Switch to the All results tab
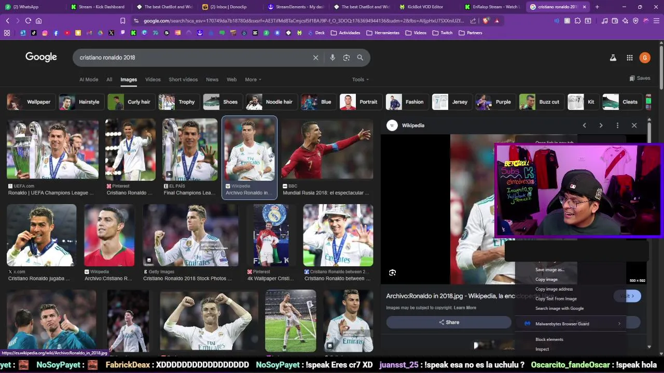Viewport: 664px width, 373px height. click(x=109, y=79)
